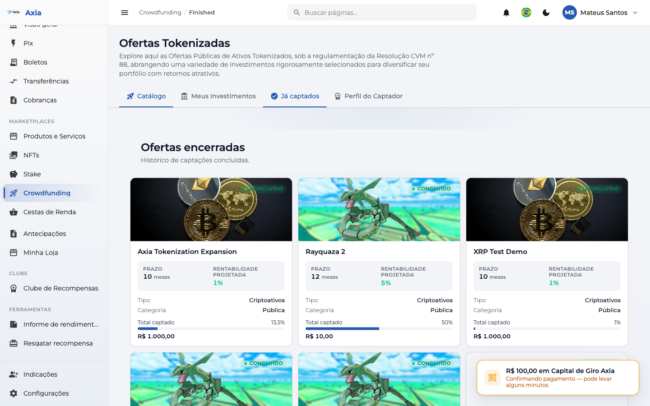Screen dimensions: 650x406
Task: Click R$ 10,00 amount on Rayquaza 2
Action: [319, 337]
